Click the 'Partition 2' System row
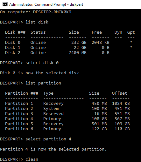The width and height of the screenshot is (141, 162). point(67,109)
